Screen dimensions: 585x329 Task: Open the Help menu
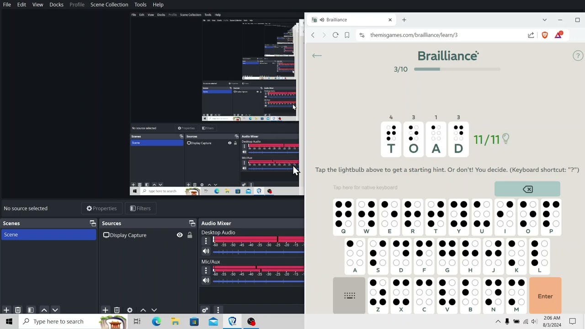158,5
